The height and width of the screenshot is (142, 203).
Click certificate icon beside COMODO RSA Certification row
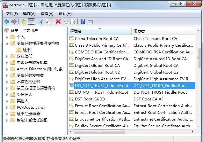pyautogui.click(x=72, y=52)
